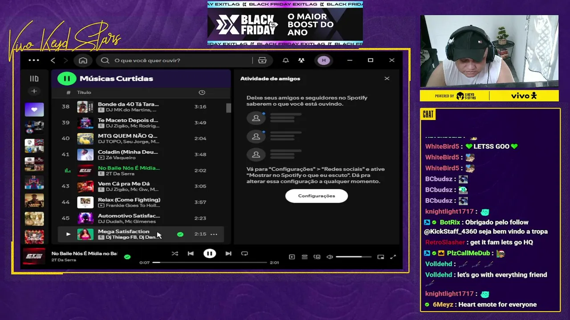Skip to previous track
Image resolution: width=570 pixels, height=320 pixels.
191,253
